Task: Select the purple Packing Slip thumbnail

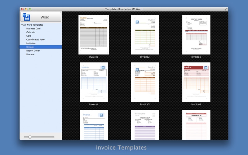Action: click(x=145, y=125)
